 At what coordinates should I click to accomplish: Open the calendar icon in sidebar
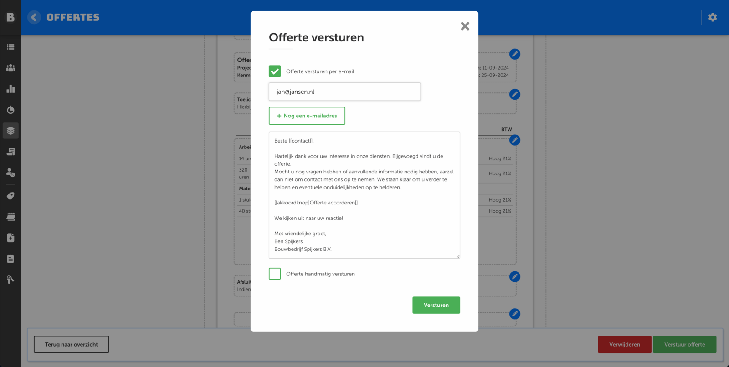pyautogui.click(x=10, y=217)
